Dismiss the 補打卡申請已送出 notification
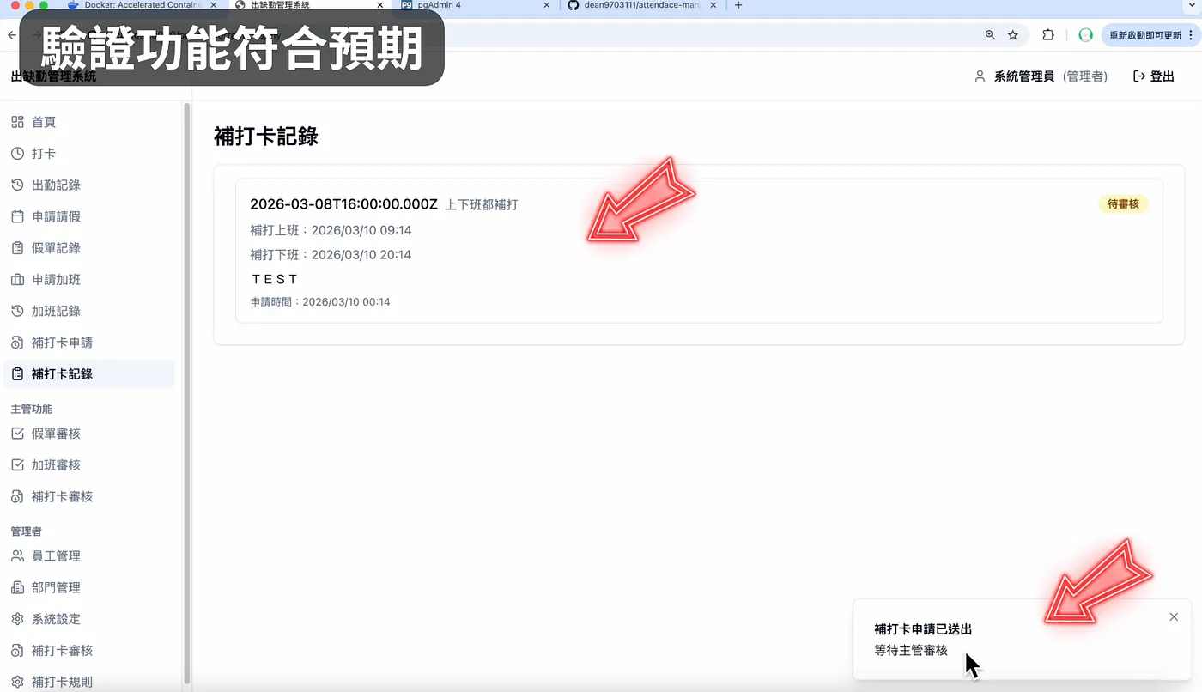The height and width of the screenshot is (692, 1202). (x=1174, y=617)
